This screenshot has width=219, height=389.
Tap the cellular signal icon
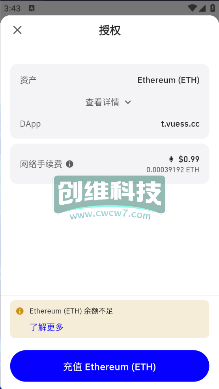coord(202,8)
